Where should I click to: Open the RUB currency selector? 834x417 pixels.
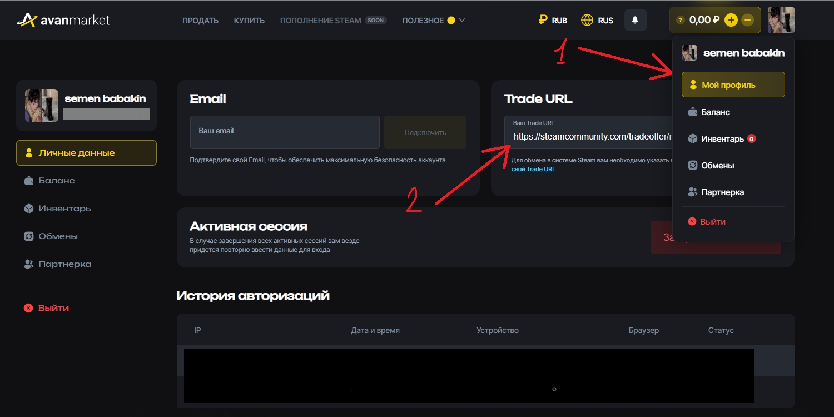pos(553,21)
